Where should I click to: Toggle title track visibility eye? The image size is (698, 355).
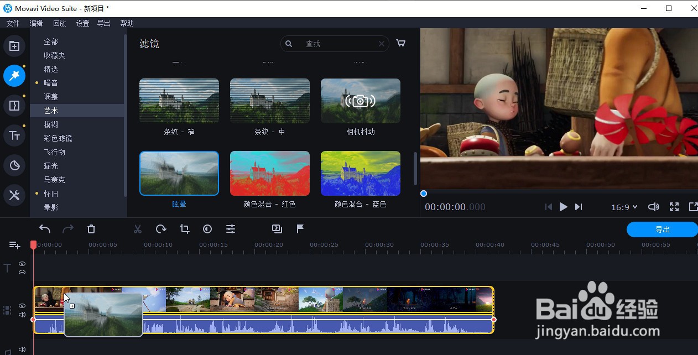pos(22,264)
